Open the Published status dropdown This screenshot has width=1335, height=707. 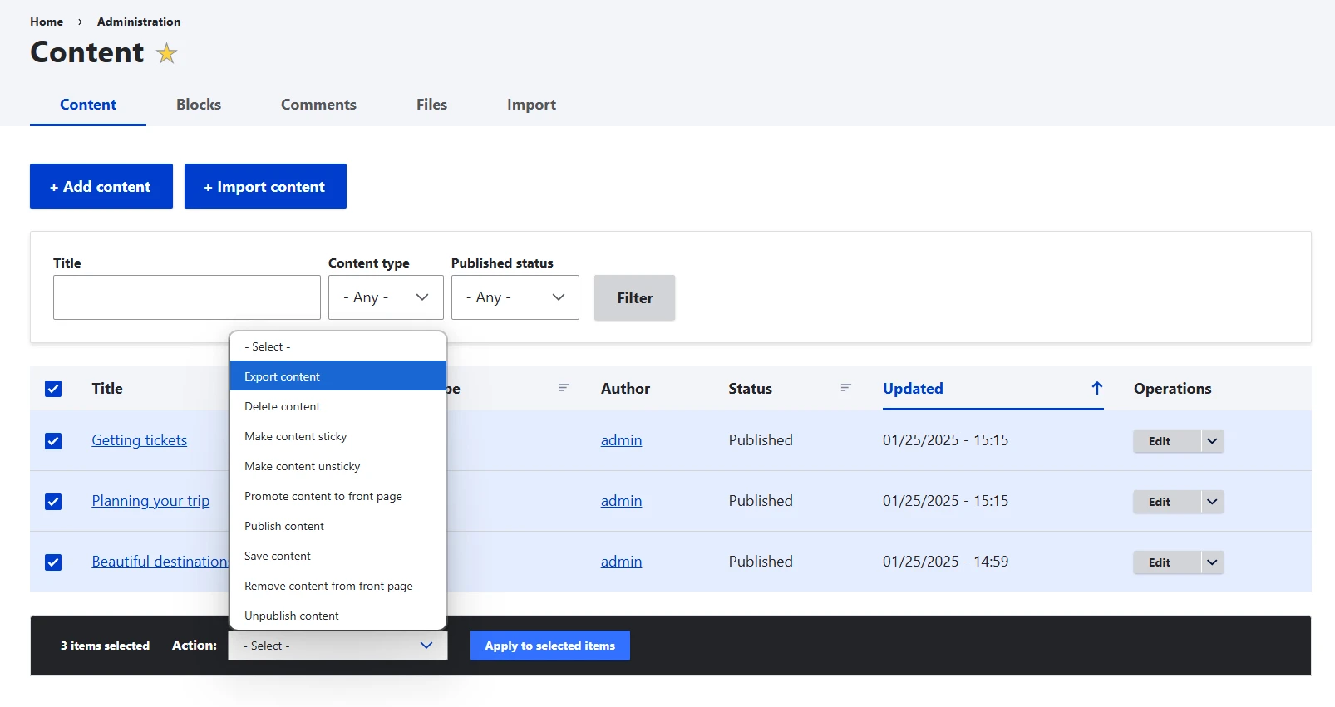[x=515, y=297]
